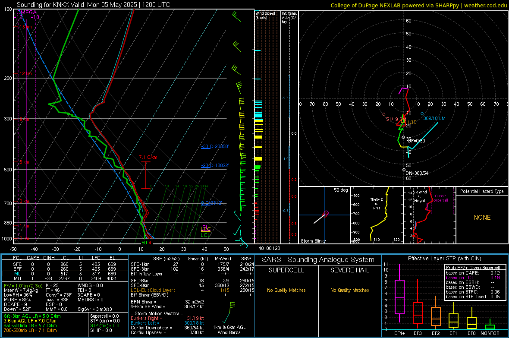Click the 'Inf. Temp. Adv.' panel header
The height and width of the screenshot is (338, 509).
click(x=289, y=17)
